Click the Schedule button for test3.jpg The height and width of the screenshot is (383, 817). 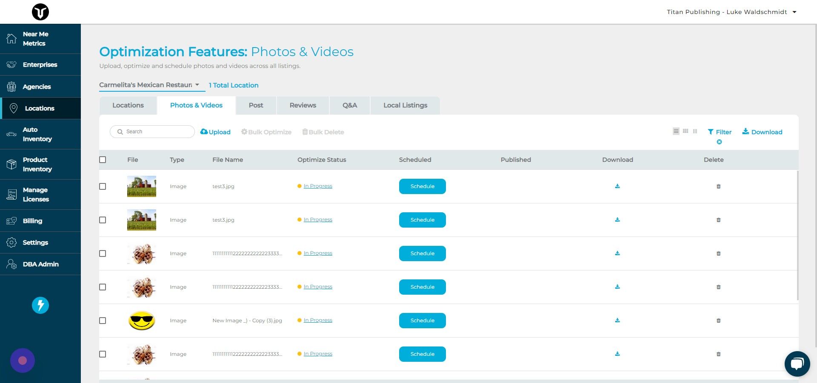[x=422, y=186]
